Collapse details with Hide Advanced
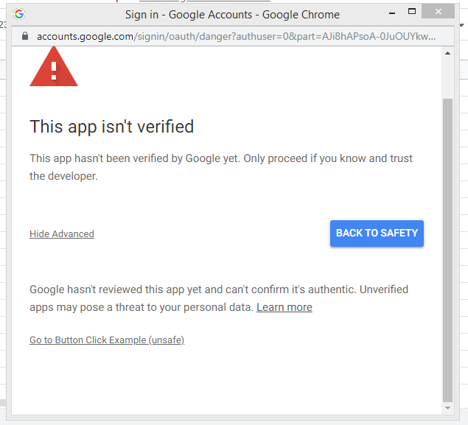 pos(62,234)
